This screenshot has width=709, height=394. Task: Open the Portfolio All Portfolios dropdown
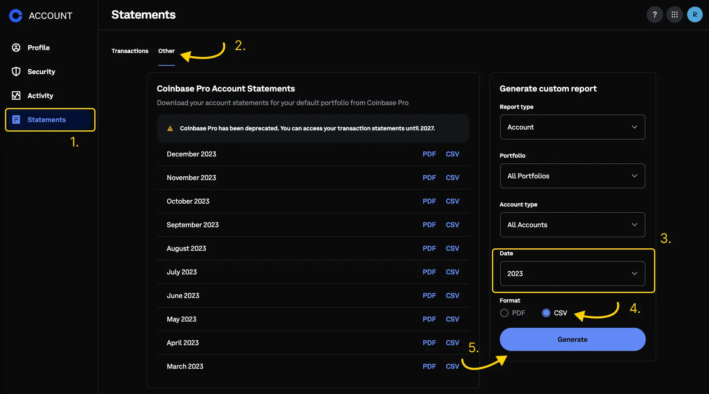[x=573, y=176]
